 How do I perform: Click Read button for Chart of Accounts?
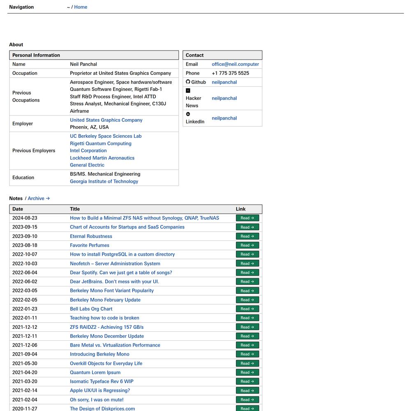click(247, 227)
